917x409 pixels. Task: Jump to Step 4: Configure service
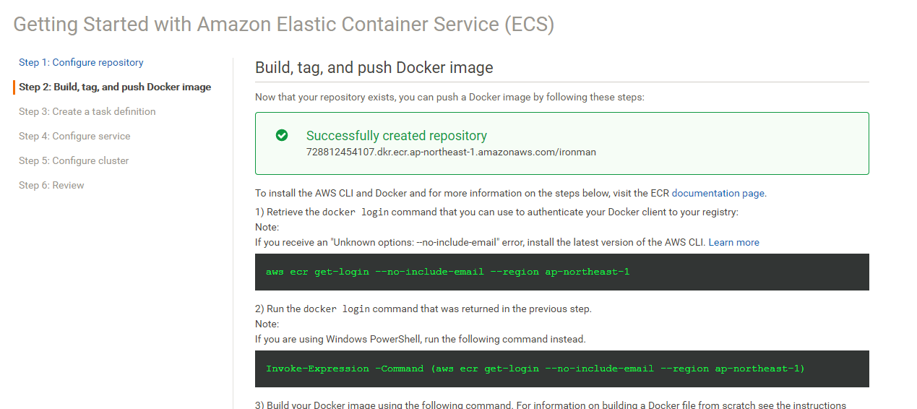tap(74, 137)
